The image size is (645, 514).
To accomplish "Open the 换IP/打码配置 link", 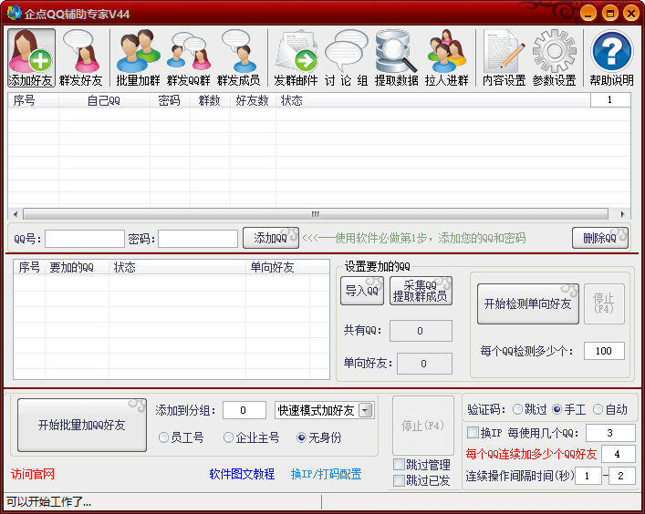I will point(327,474).
